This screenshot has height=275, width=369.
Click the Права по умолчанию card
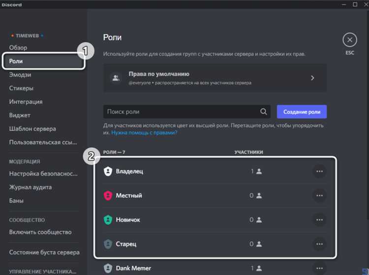coord(215,78)
